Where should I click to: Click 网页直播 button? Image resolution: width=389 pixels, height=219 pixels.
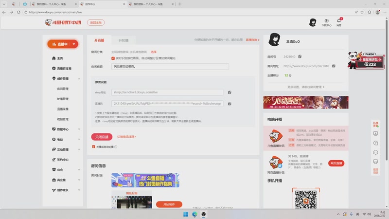pyautogui.click(x=336, y=163)
